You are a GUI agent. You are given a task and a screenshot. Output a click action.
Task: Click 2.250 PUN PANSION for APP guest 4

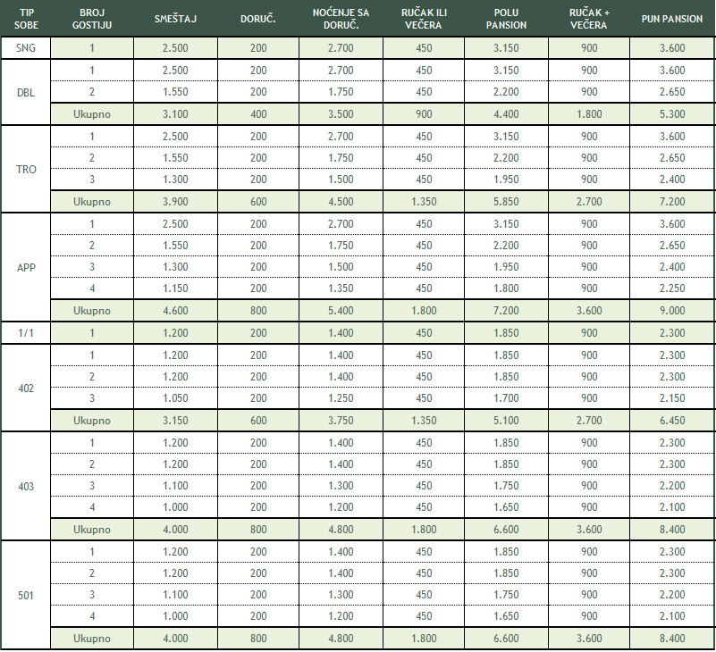click(x=671, y=288)
